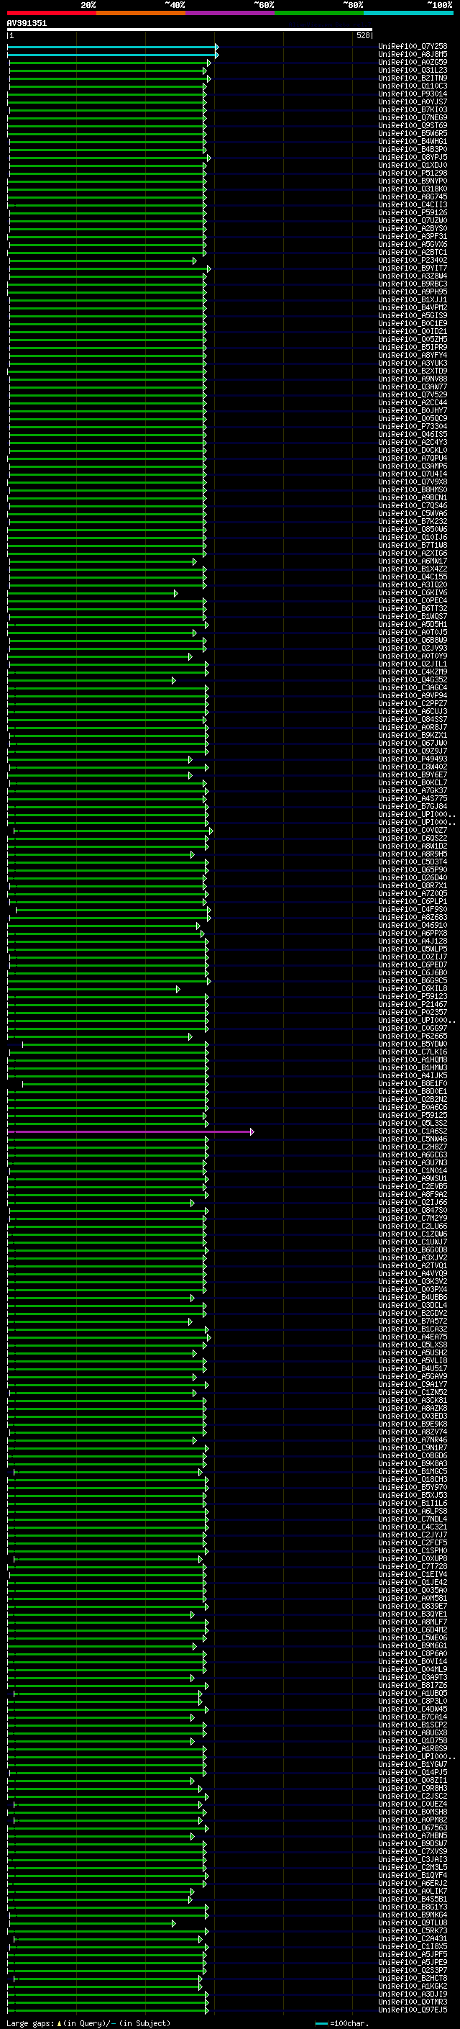Open hit UniRef100_Q31L23
The width and height of the screenshot is (460, 2029).
click(412, 70)
